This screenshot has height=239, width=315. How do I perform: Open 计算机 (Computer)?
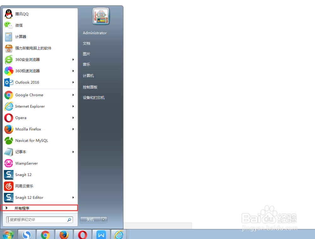click(88, 76)
